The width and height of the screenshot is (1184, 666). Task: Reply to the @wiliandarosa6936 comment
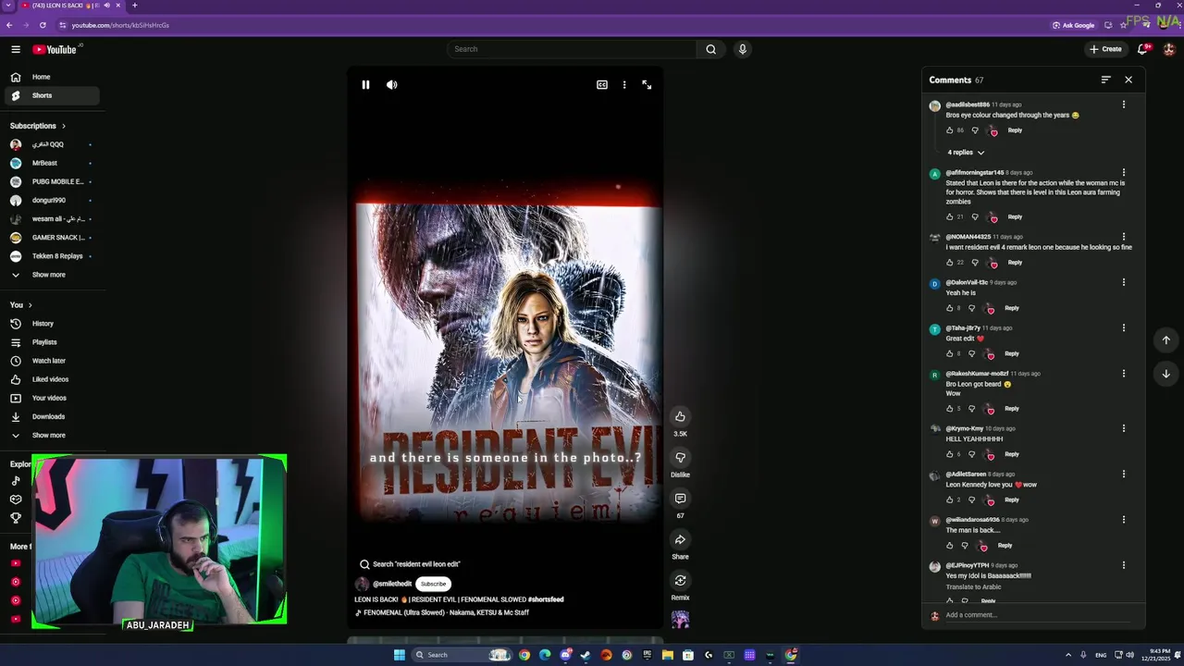pos(1005,546)
